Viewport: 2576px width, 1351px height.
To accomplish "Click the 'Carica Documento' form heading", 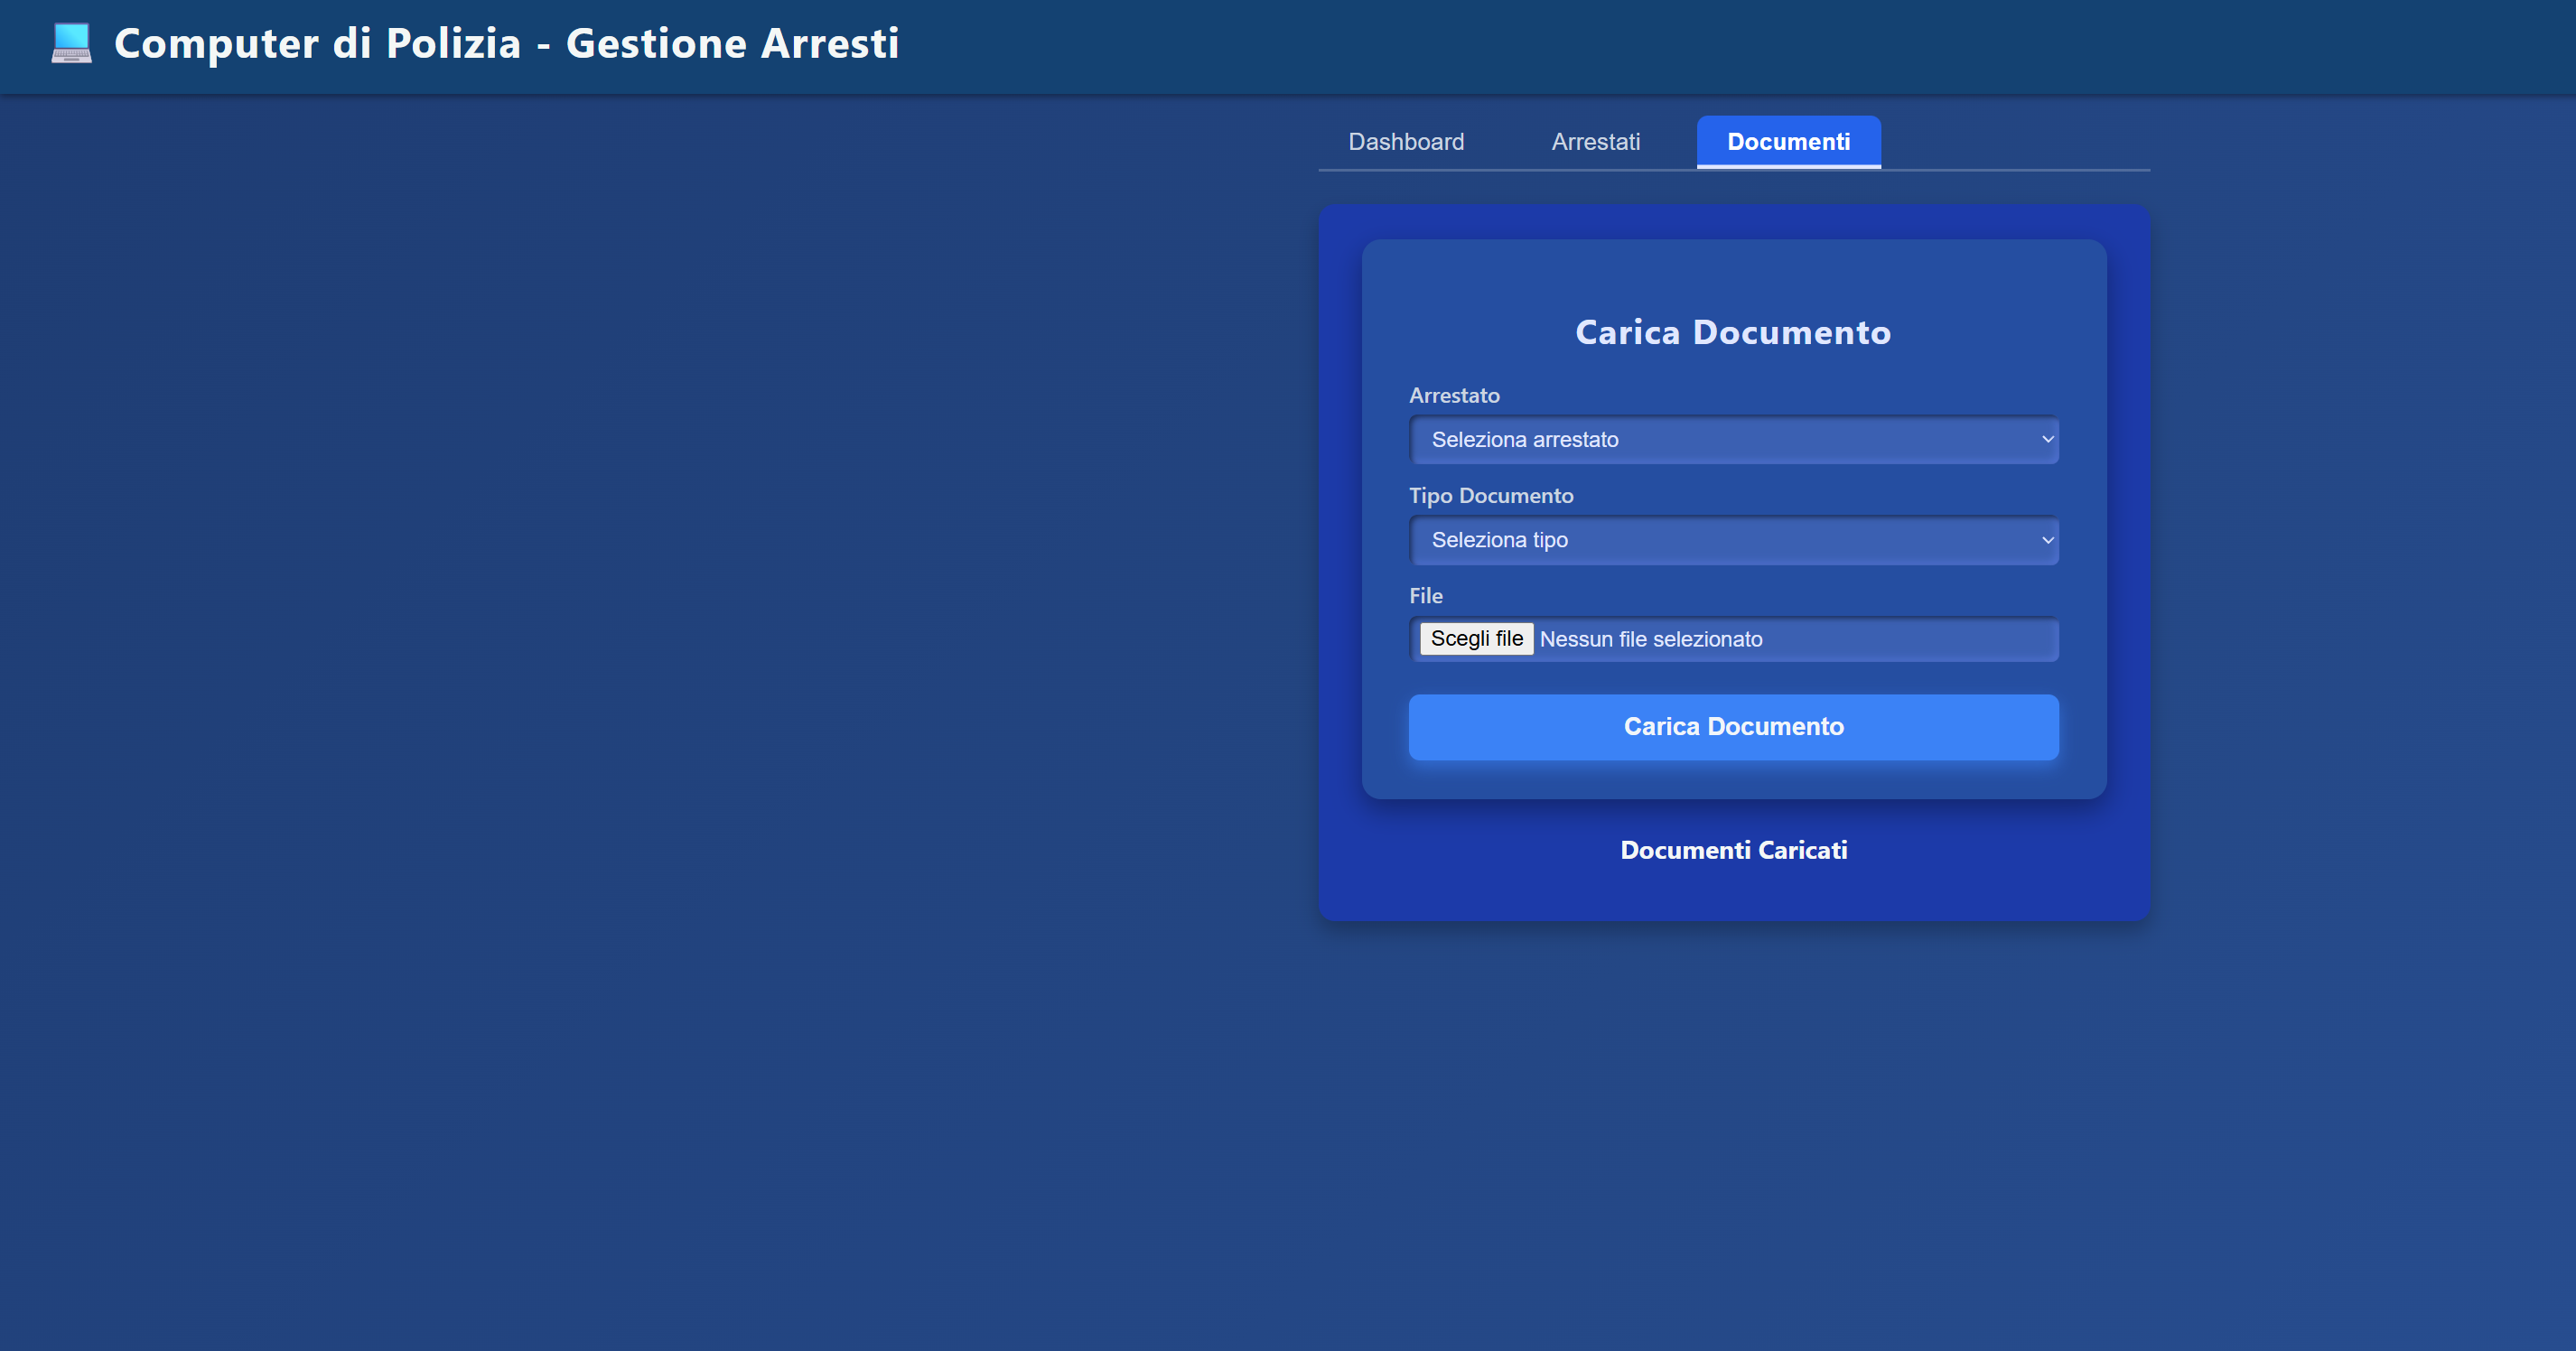I will pyautogui.click(x=1733, y=332).
